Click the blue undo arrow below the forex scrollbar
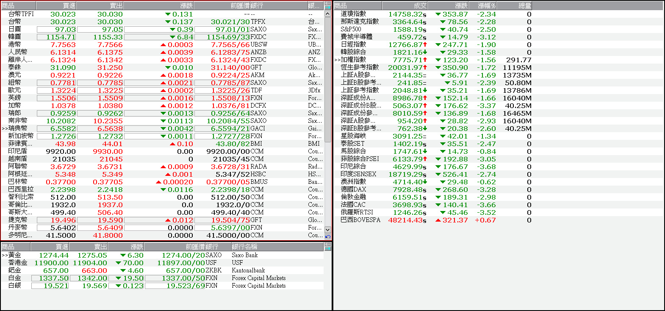 coord(328,236)
